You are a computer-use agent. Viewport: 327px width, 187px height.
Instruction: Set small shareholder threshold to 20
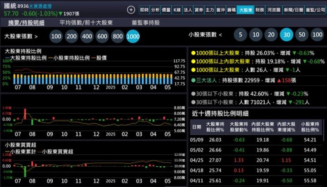click(271, 34)
